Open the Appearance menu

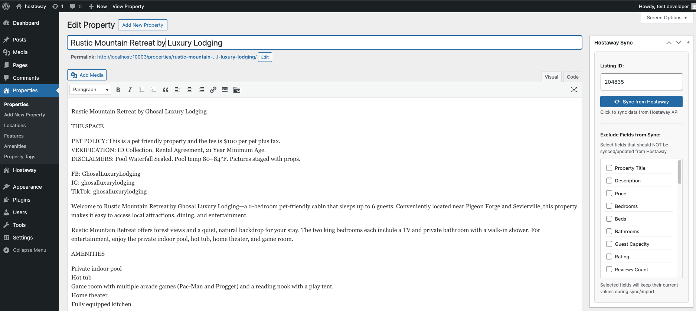(x=29, y=187)
